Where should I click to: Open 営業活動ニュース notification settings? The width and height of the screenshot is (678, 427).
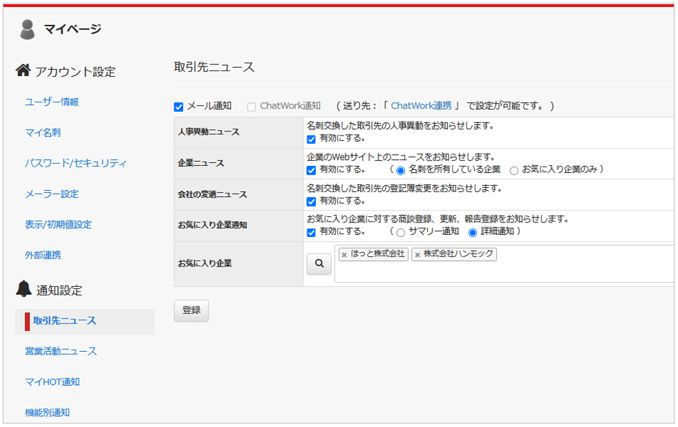click(x=61, y=351)
